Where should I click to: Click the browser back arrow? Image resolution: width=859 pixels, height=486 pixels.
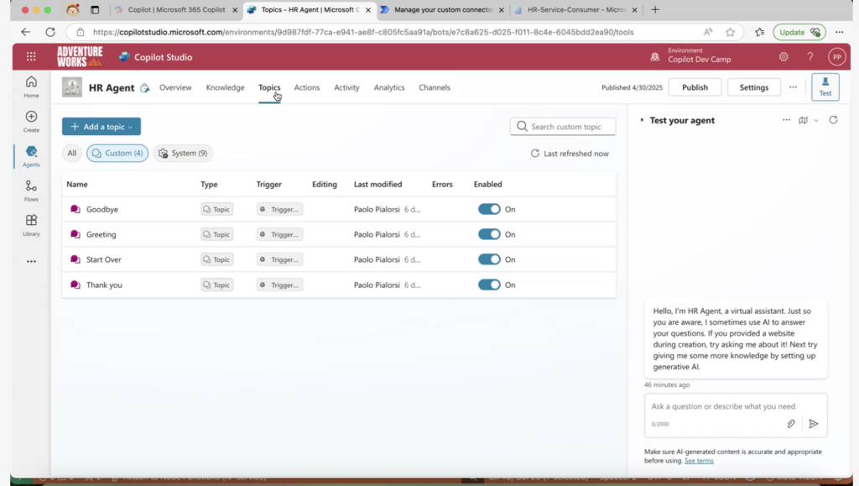(x=25, y=32)
